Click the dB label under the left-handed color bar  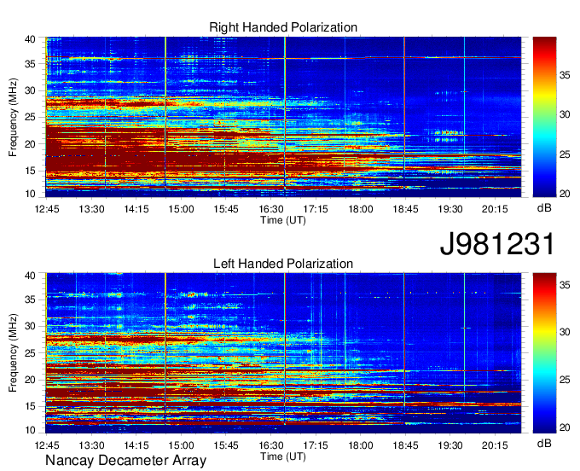coord(544,443)
